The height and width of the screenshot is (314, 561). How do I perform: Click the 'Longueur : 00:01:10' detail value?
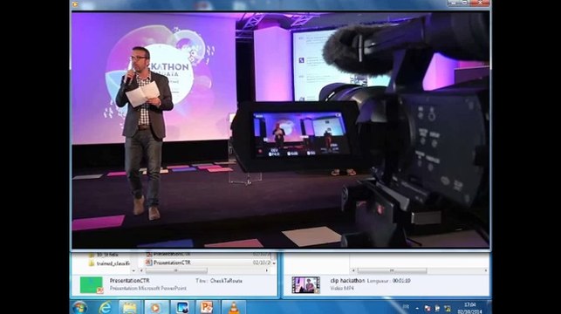click(x=389, y=281)
